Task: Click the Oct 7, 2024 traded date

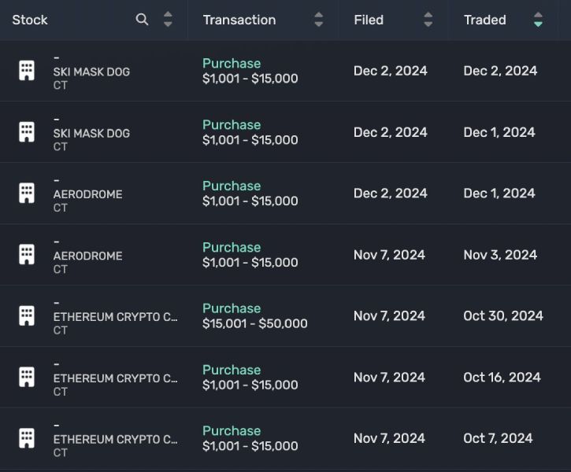Action: [x=498, y=438]
